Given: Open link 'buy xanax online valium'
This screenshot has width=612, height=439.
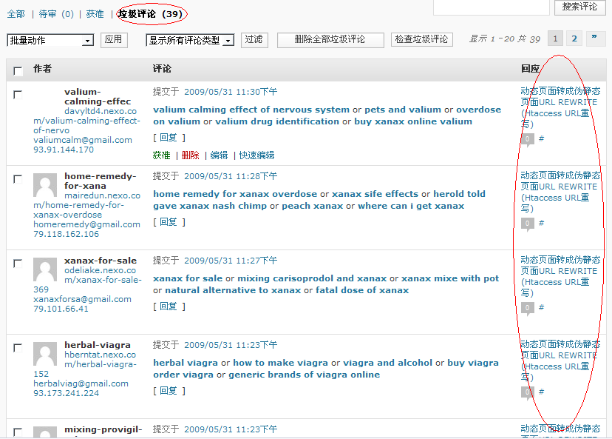Looking at the screenshot, I should pos(413,121).
